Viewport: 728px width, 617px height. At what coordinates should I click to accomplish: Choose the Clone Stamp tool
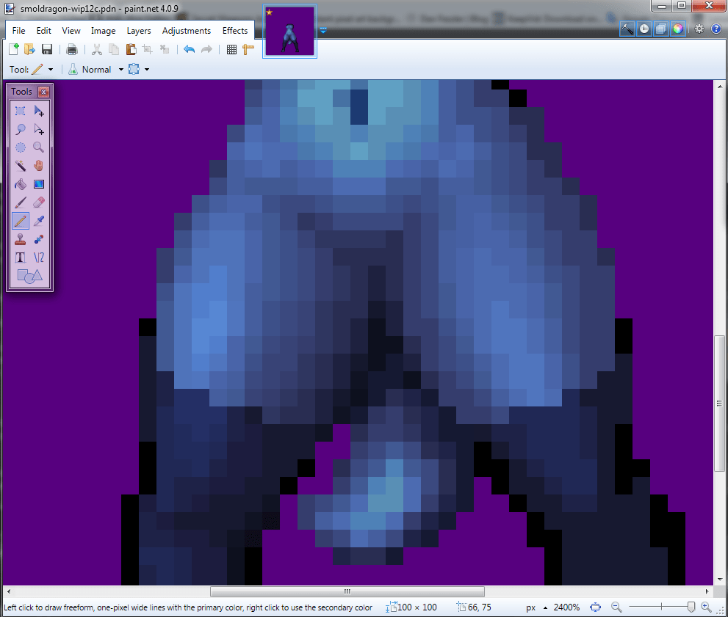coord(21,239)
